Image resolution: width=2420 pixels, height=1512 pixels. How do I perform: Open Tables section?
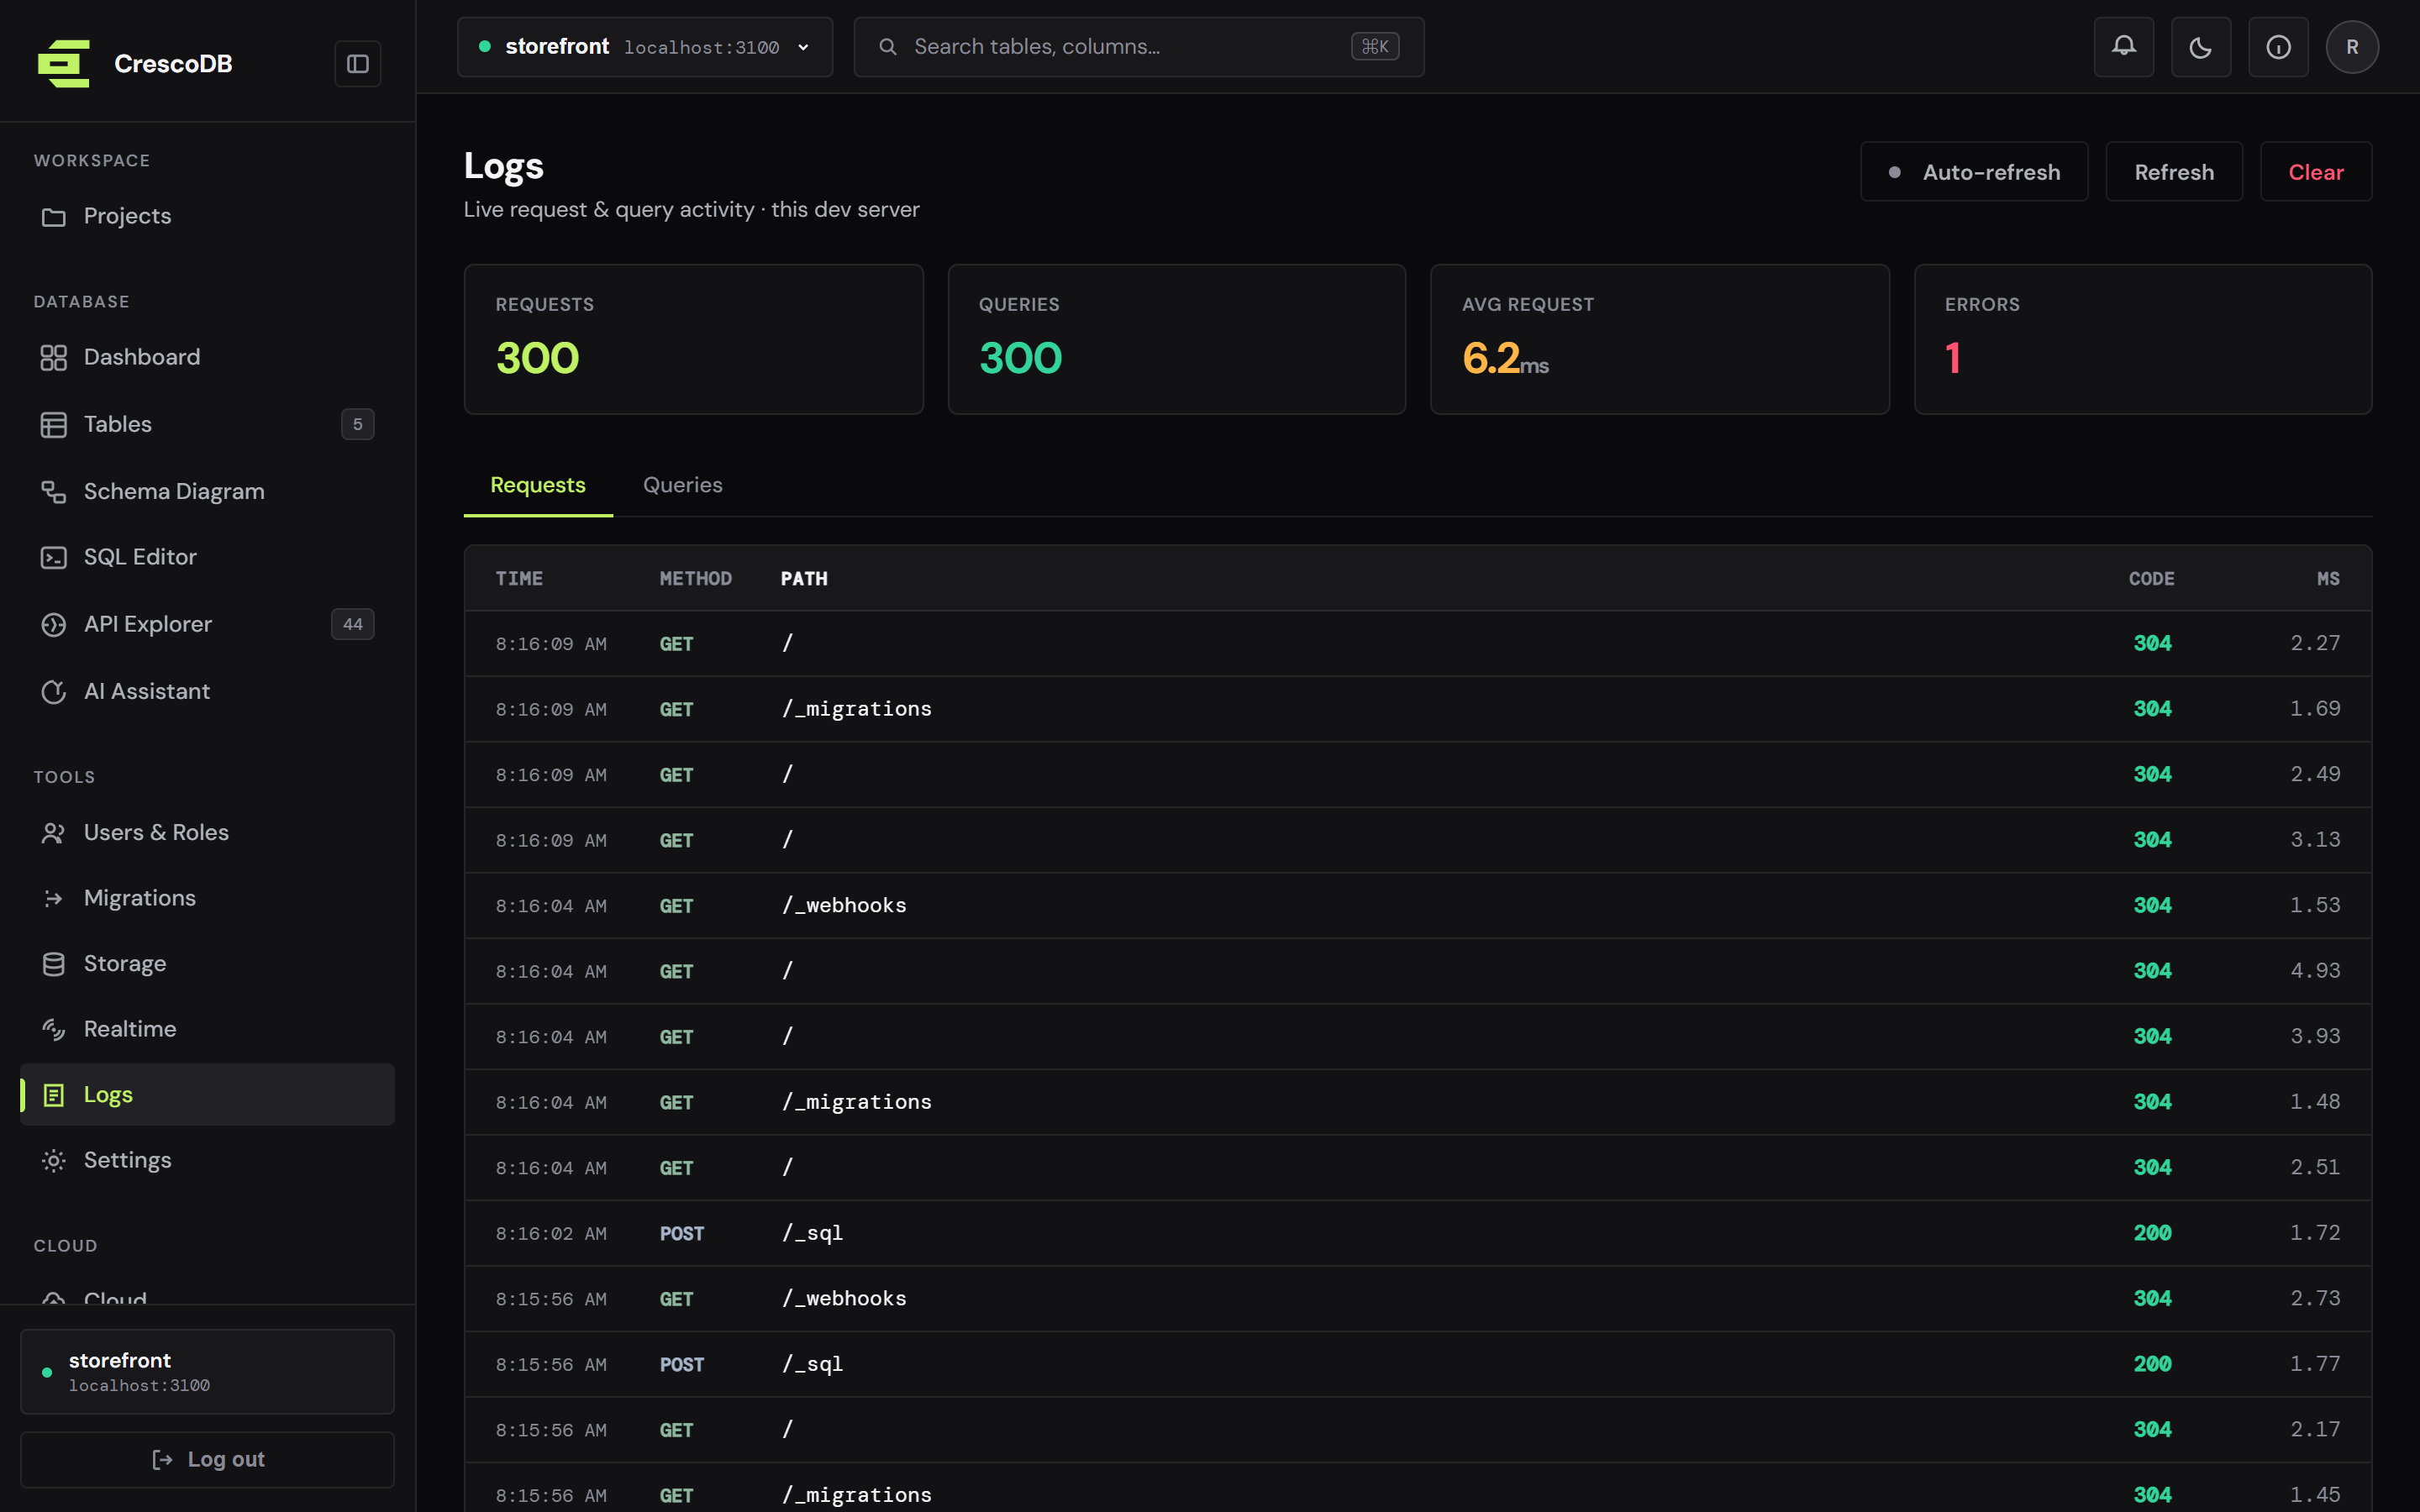coord(207,424)
